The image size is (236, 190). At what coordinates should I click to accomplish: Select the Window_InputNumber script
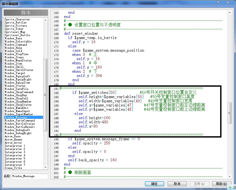[19, 114]
